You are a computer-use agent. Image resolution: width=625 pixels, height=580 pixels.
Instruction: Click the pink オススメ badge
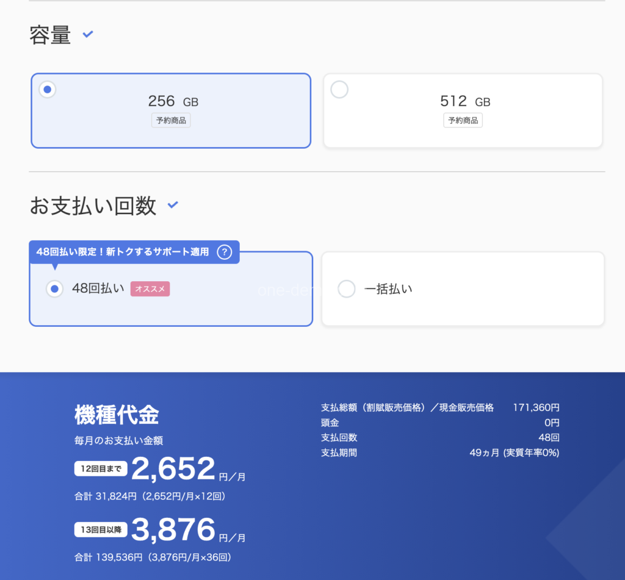tap(150, 289)
